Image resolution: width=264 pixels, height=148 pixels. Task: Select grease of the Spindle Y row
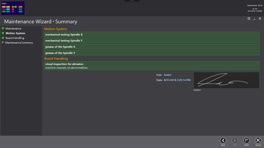point(152,53)
